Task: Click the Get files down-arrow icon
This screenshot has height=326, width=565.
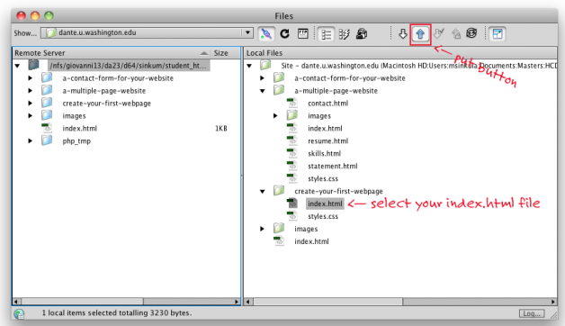Action: [403, 34]
